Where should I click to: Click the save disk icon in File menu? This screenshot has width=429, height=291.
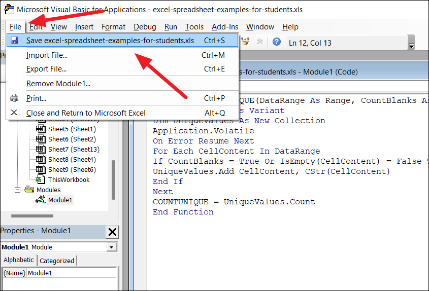tap(14, 41)
